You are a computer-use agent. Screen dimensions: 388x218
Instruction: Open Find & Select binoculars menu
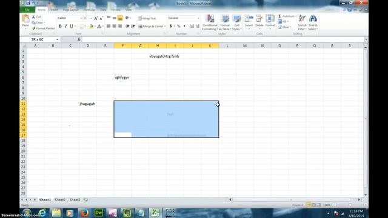coord(313,22)
